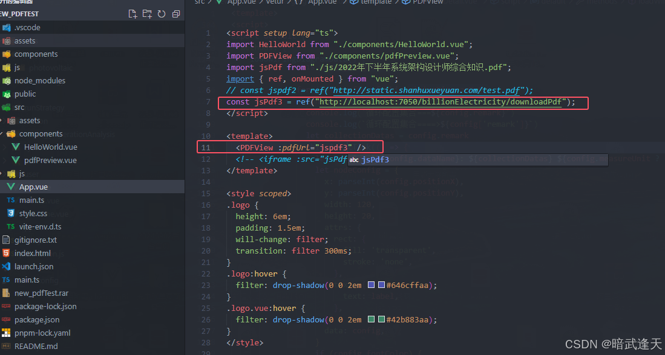
Task: Click the PDFView tag on line 11
Action: click(257, 148)
